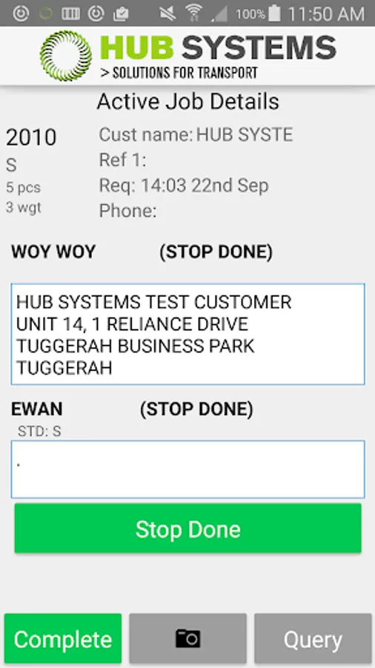Tap the Cust name HUB SYSTE field

[x=196, y=135]
